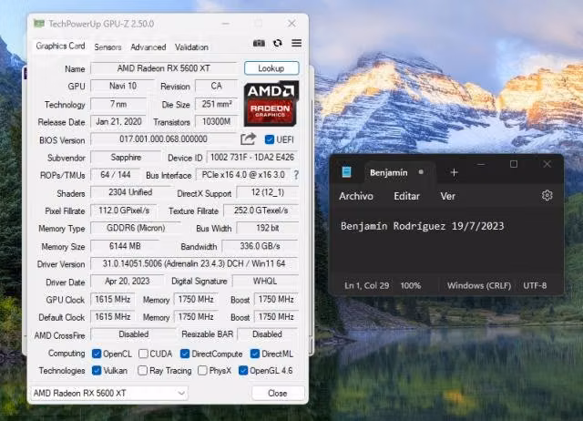Switch to the Advanced tab
This screenshot has height=421, width=583.
click(148, 47)
